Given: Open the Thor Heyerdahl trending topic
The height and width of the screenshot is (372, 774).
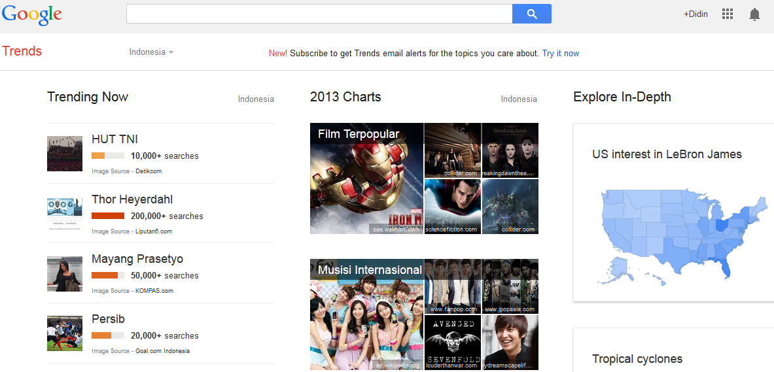Looking at the screenshot, I should tap(132, 200).
